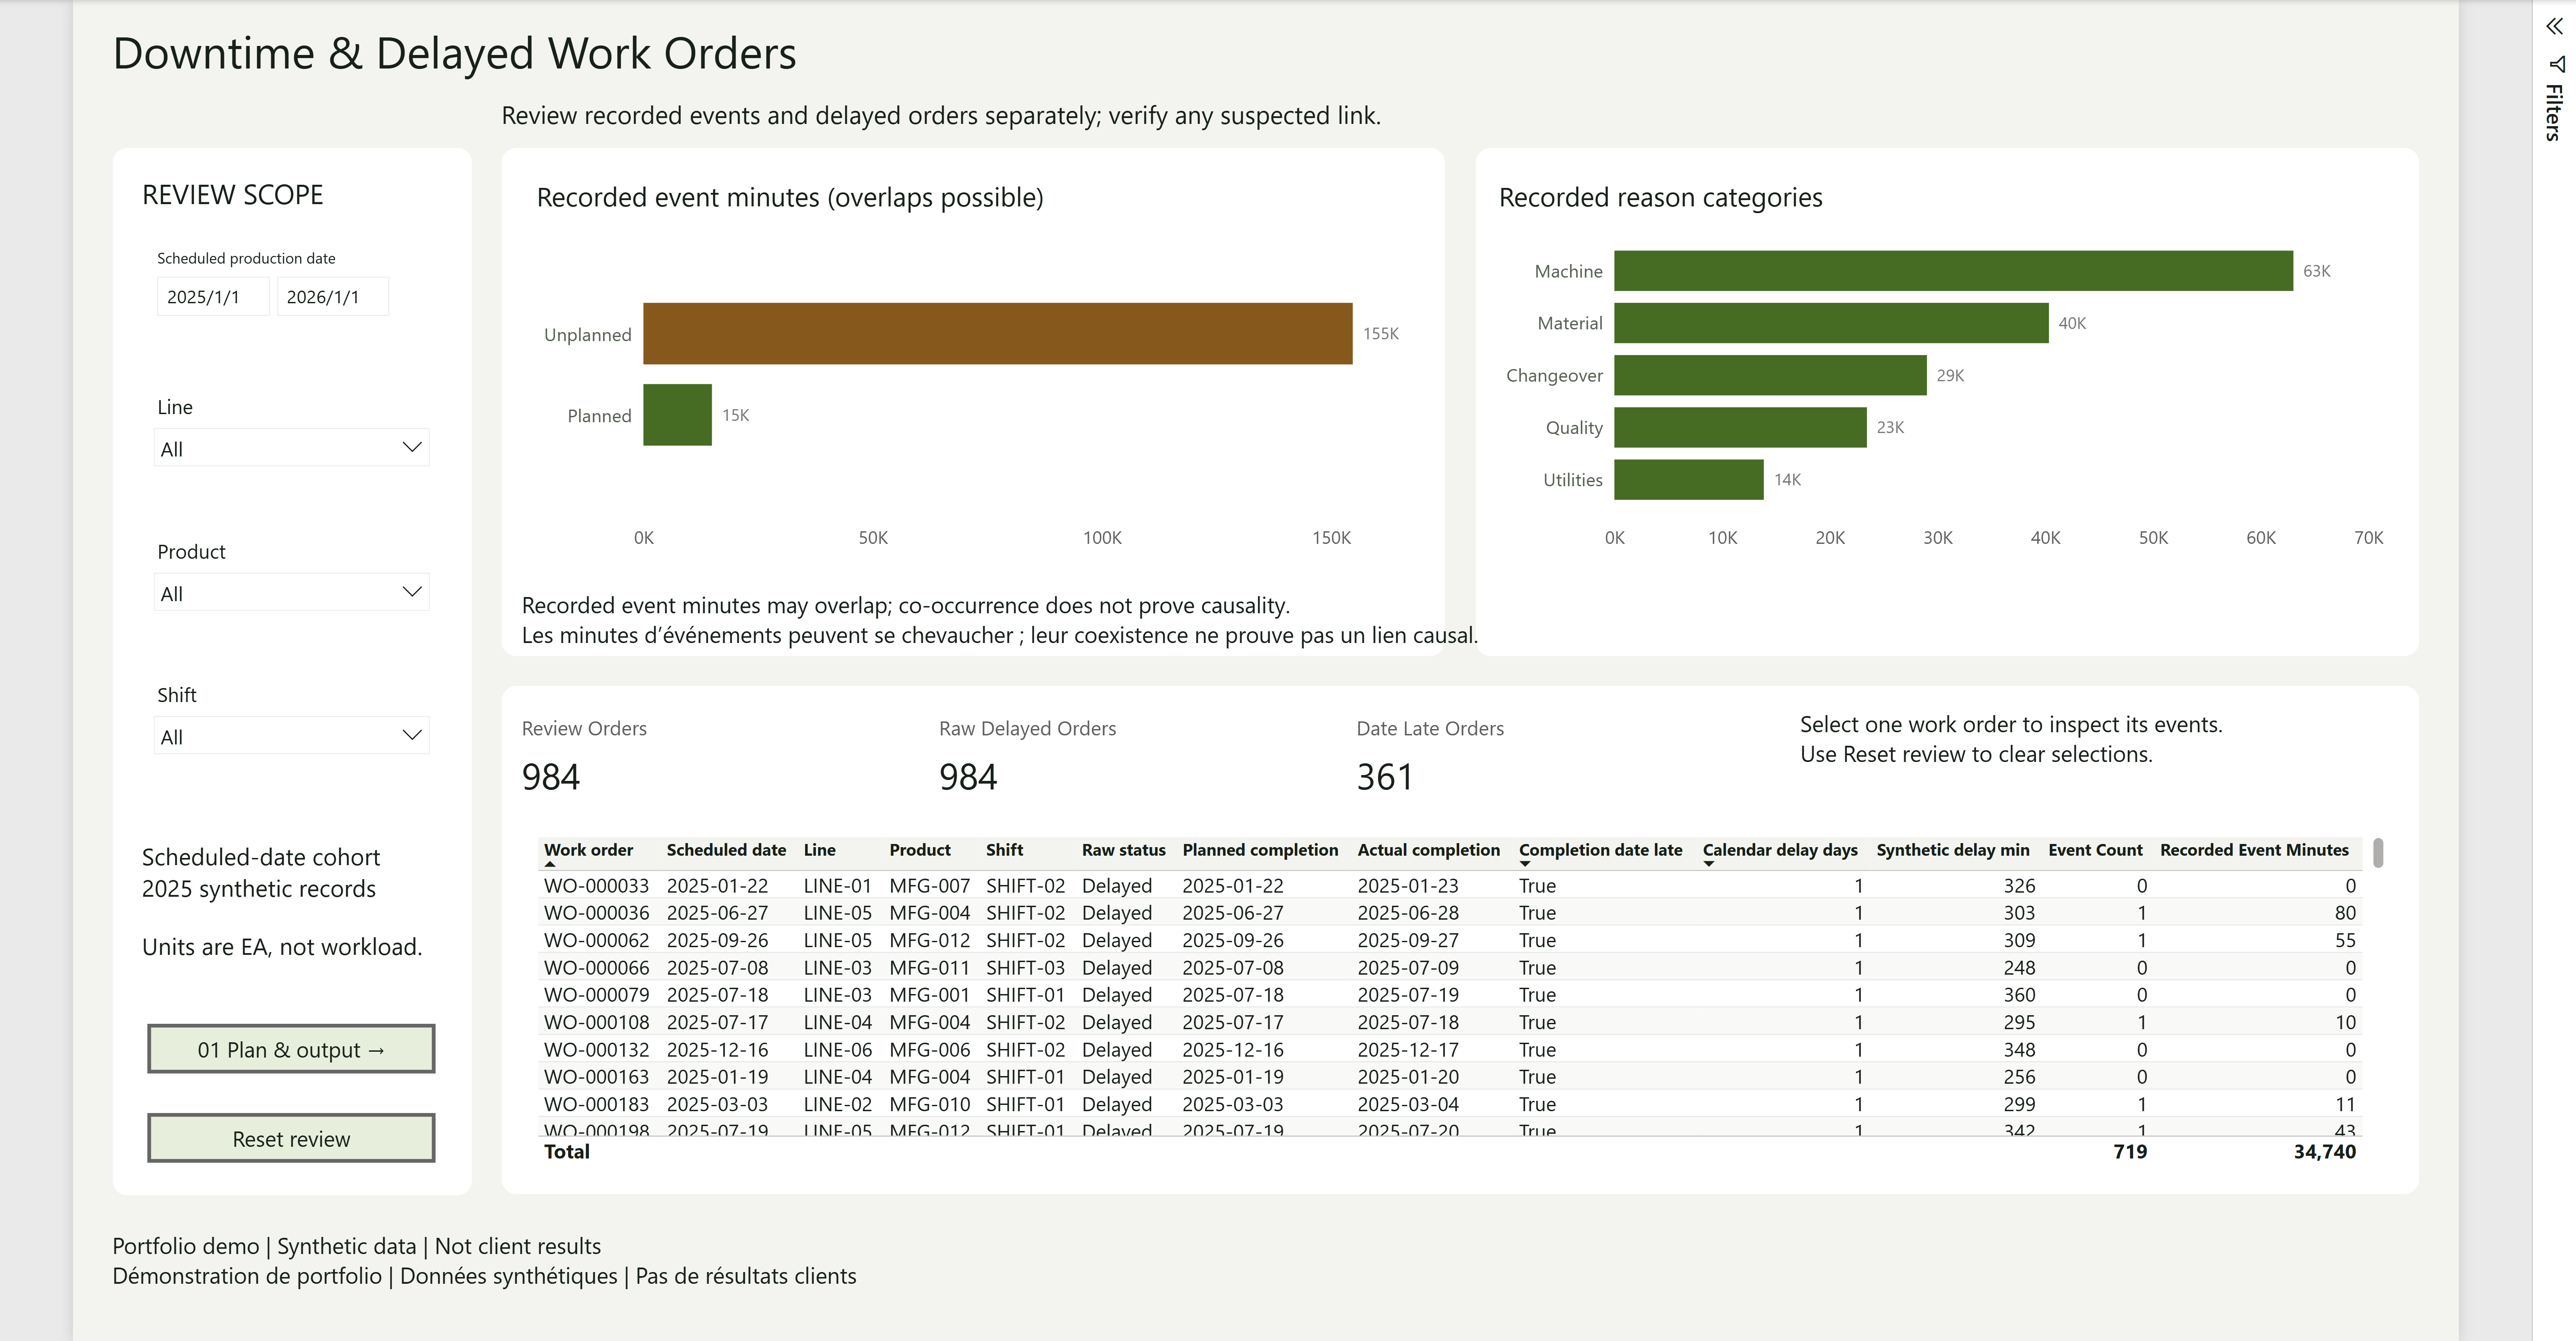Select work order WO-000132
This screenshot has height=1341, width=2576.
596,1050
